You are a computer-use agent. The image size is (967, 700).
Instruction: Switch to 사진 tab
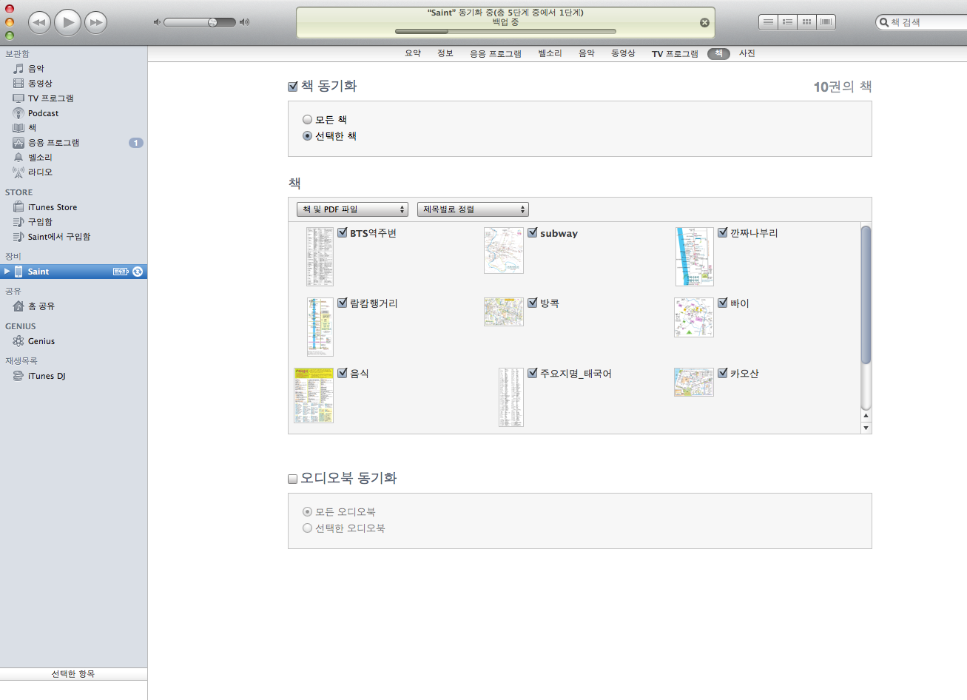coord(747,53)
